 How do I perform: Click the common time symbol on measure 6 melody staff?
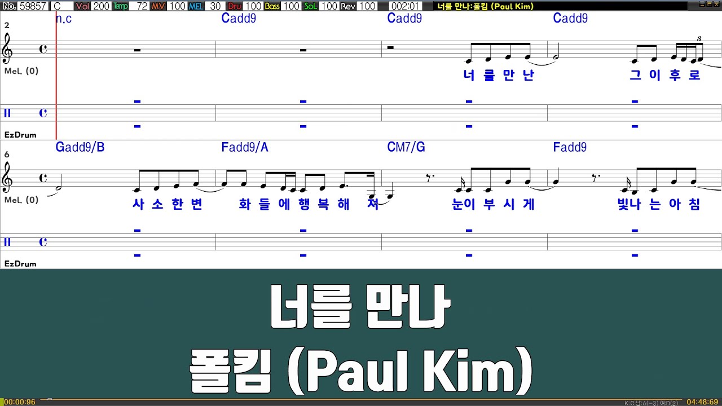pos(43,178)
